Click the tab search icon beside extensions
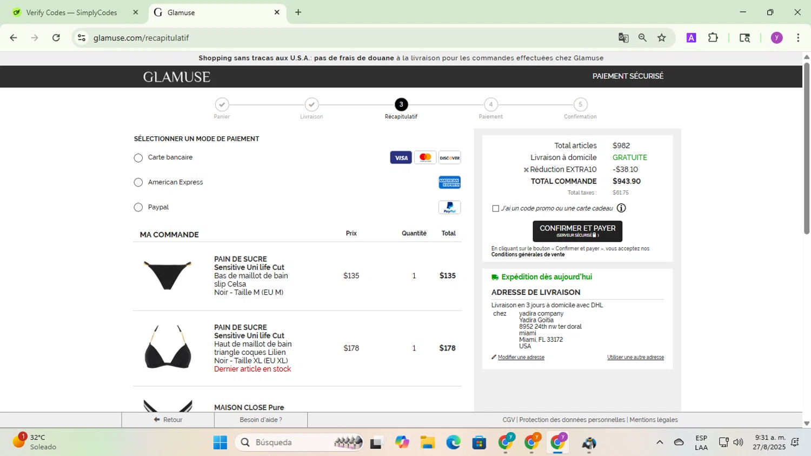This screenshot has width=811, height=456. tap(744, 38)
